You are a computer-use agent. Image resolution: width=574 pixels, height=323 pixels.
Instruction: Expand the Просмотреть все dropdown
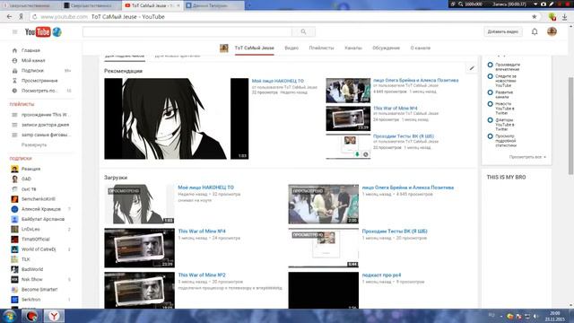pyautogui.click(x=527, y=157)
